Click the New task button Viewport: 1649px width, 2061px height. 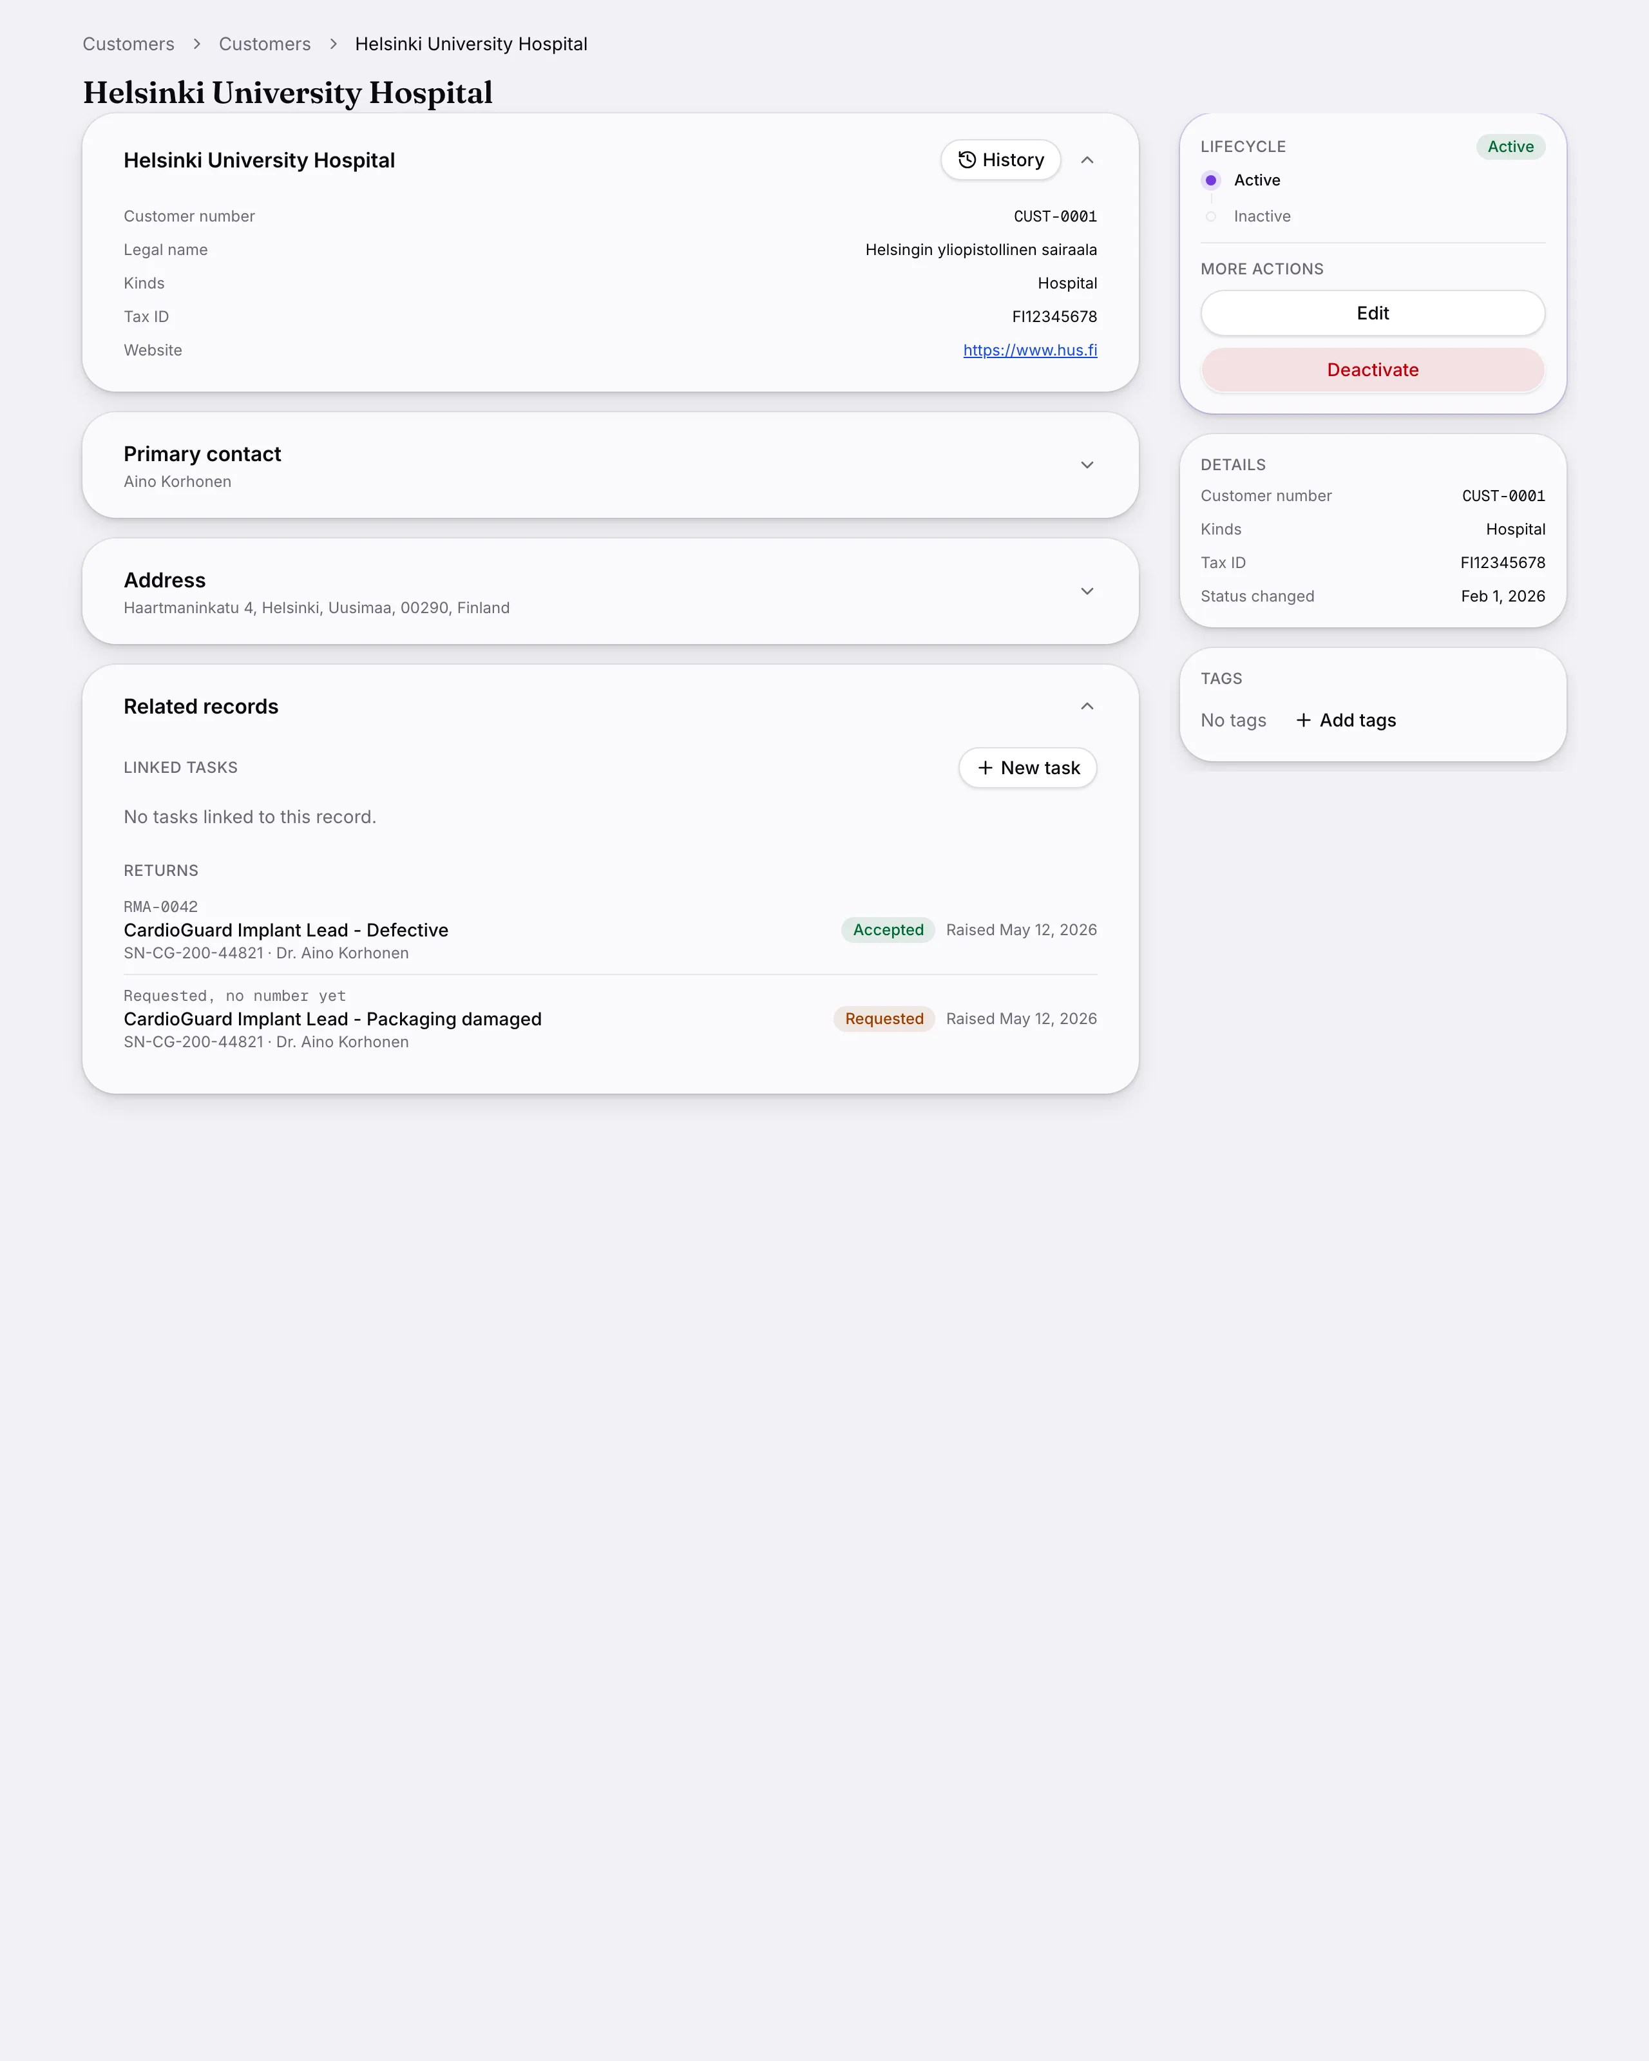1027,768
